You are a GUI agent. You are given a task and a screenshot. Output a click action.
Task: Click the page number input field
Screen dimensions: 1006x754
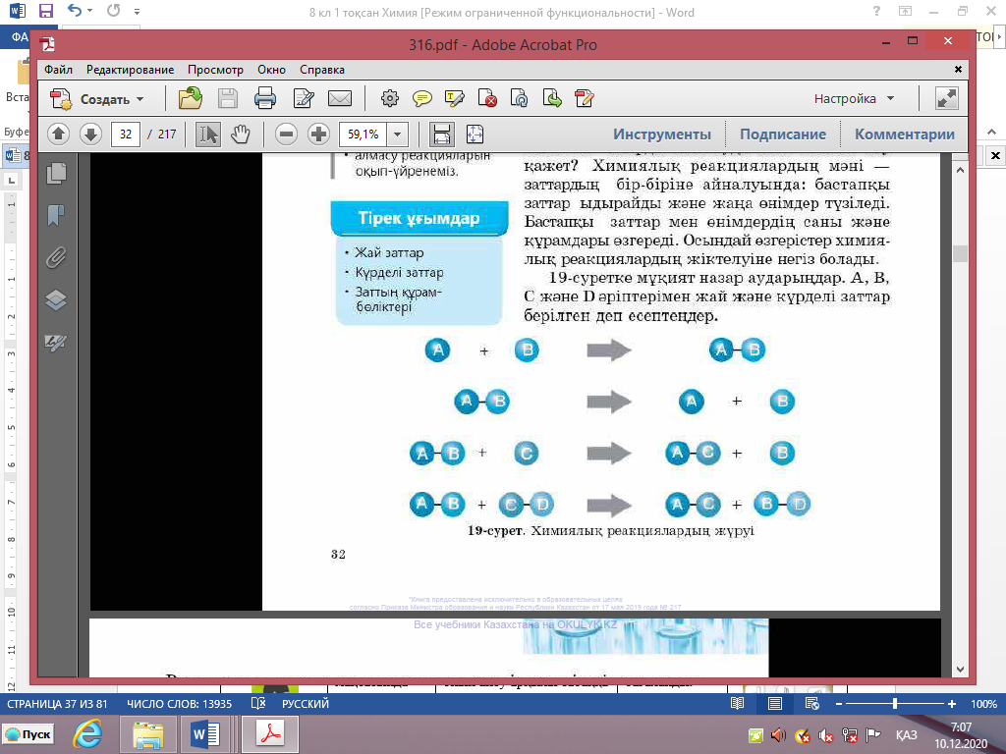pyautogui.click(x=126, y=134)
